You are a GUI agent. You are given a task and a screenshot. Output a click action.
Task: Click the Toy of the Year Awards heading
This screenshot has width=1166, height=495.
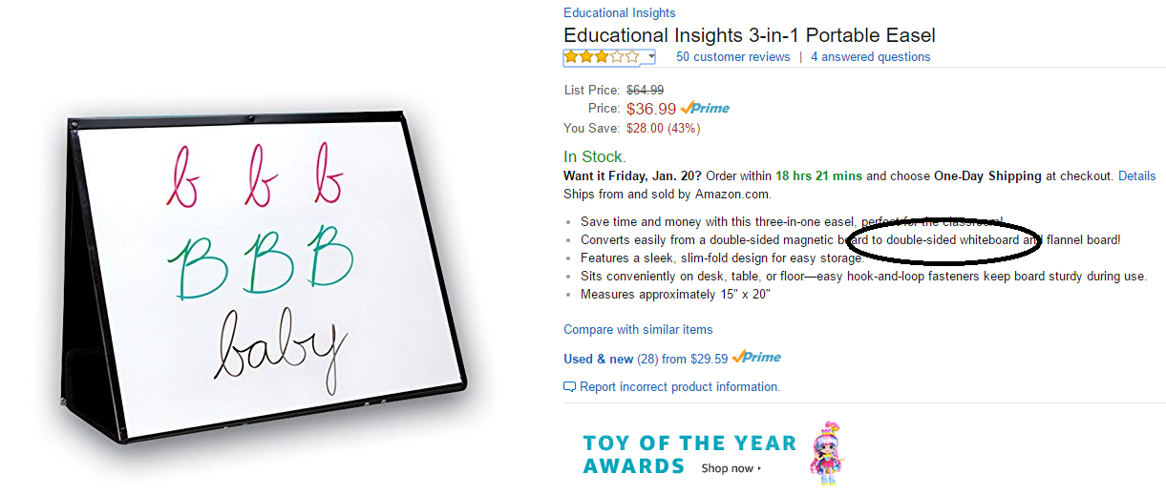tap(689, 454)
